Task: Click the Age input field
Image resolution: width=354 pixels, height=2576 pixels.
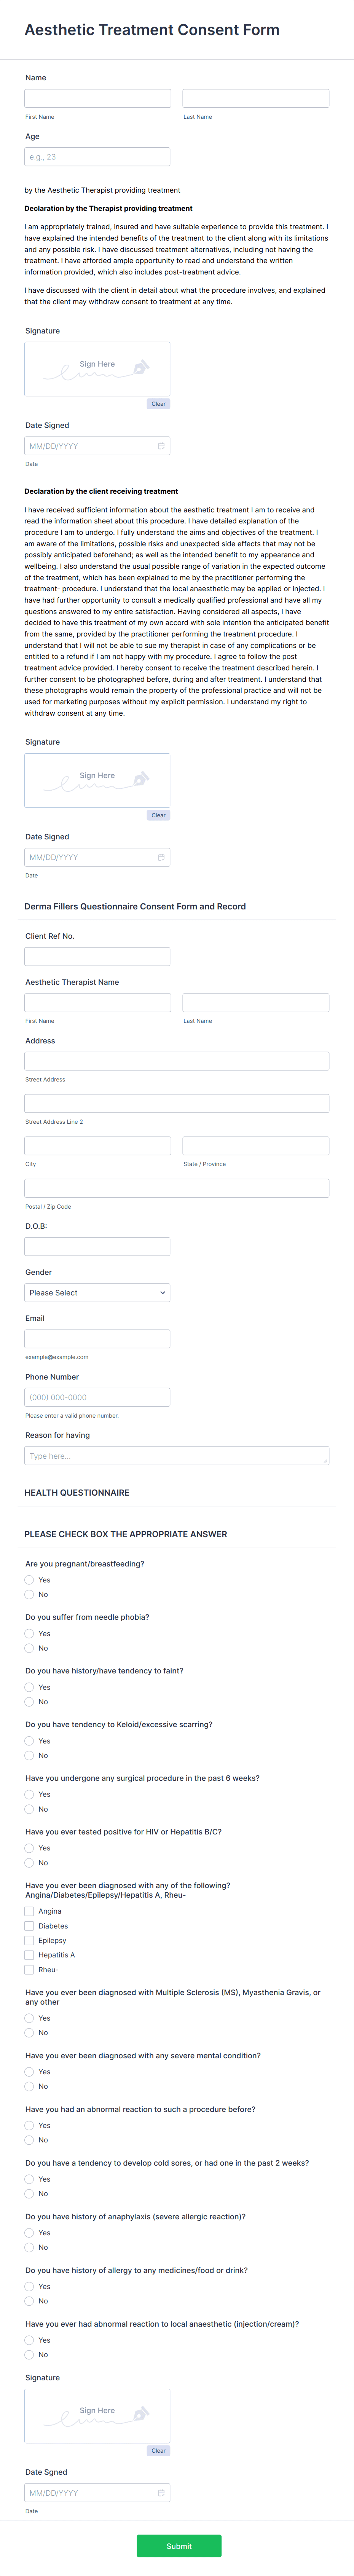Action: (97, 157)
